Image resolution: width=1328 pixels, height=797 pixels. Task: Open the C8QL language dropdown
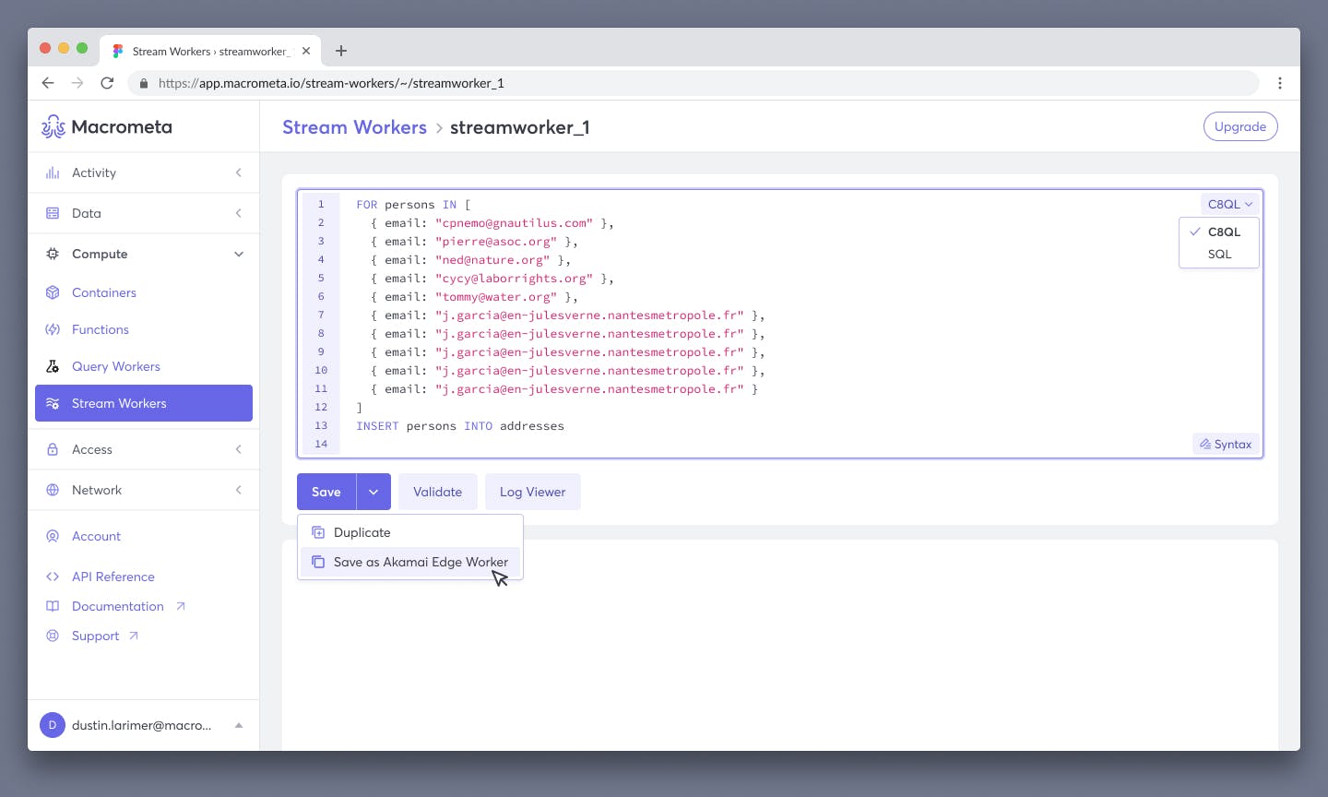(1230, 204)
